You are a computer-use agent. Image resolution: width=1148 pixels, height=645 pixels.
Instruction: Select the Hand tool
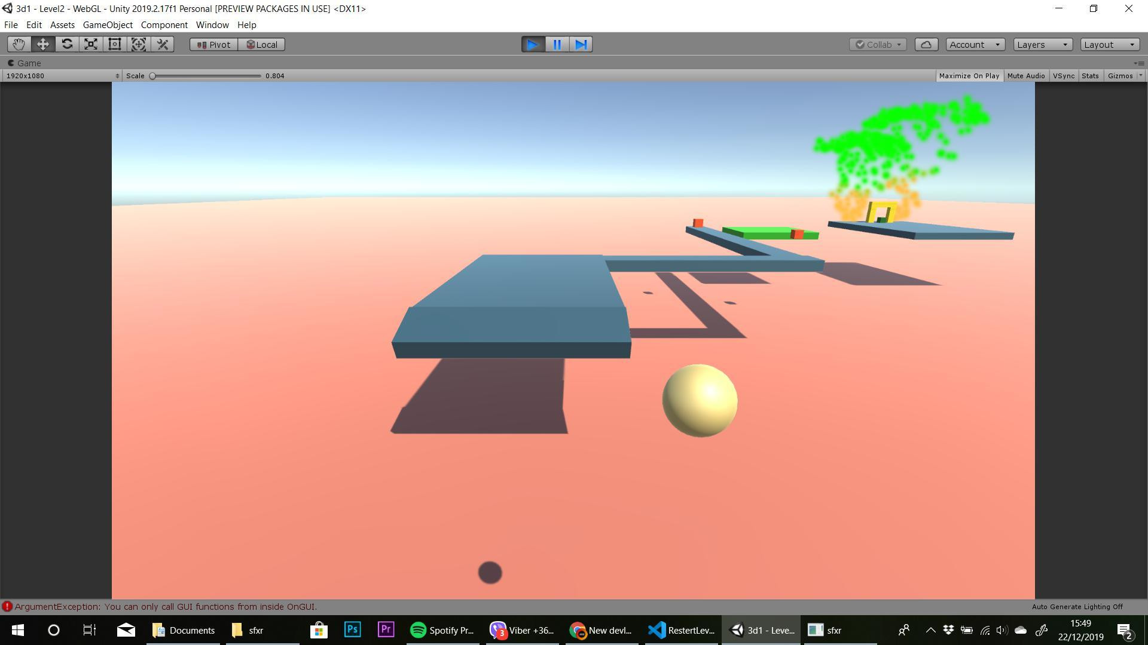19,44
